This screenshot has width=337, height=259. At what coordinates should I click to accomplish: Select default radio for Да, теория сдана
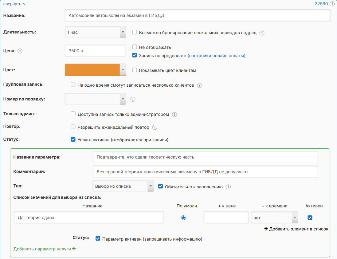pyautogui.click(x=183, y=218)
